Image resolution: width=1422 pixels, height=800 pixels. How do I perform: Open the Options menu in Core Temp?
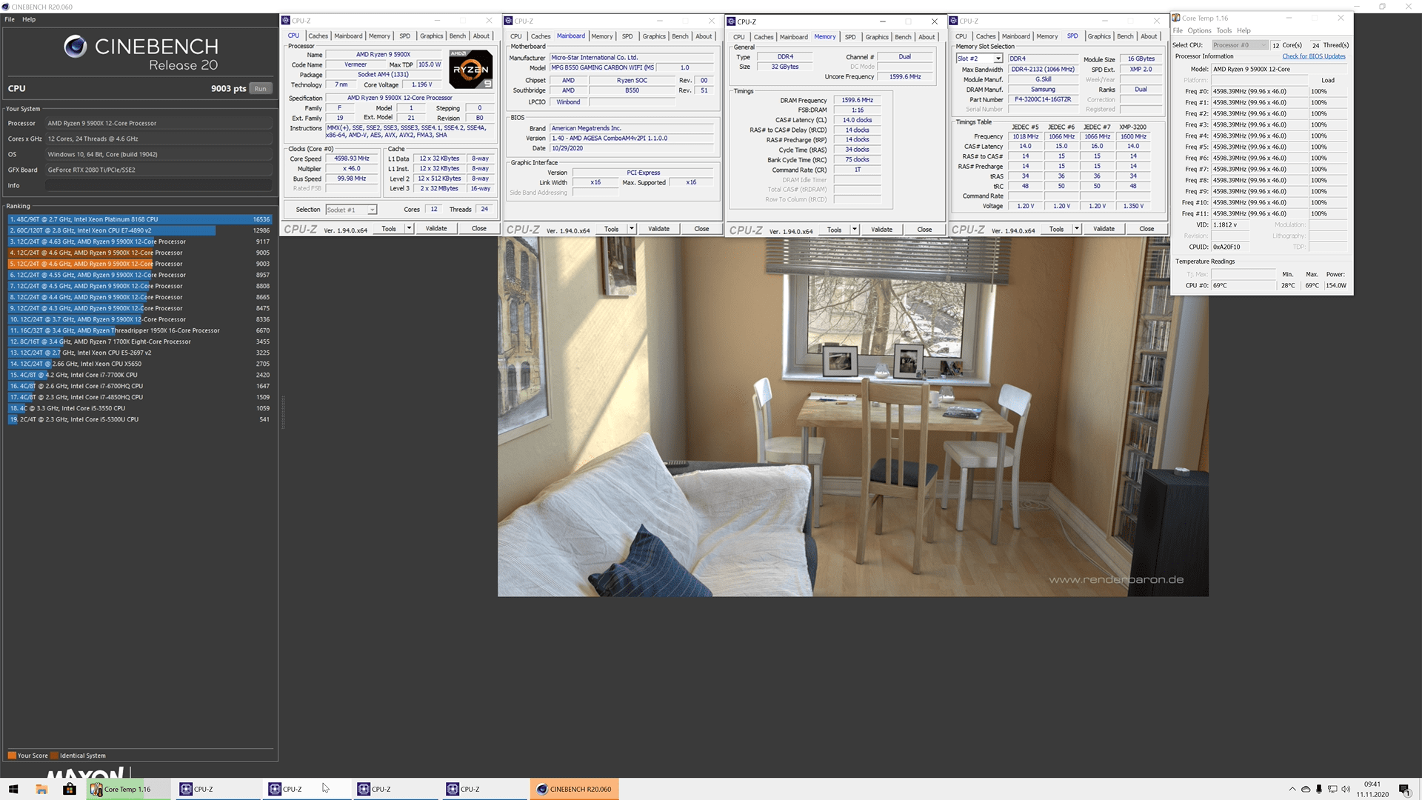(1199, 30)
